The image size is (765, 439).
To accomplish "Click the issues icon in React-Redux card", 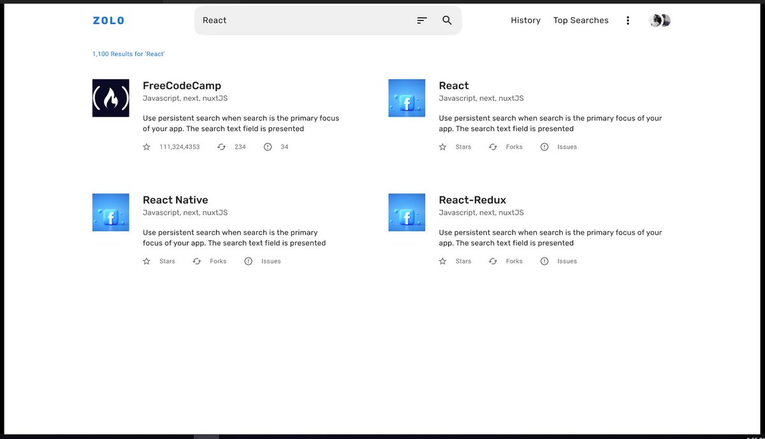I will pyautogui.click(x=544, y=261).
